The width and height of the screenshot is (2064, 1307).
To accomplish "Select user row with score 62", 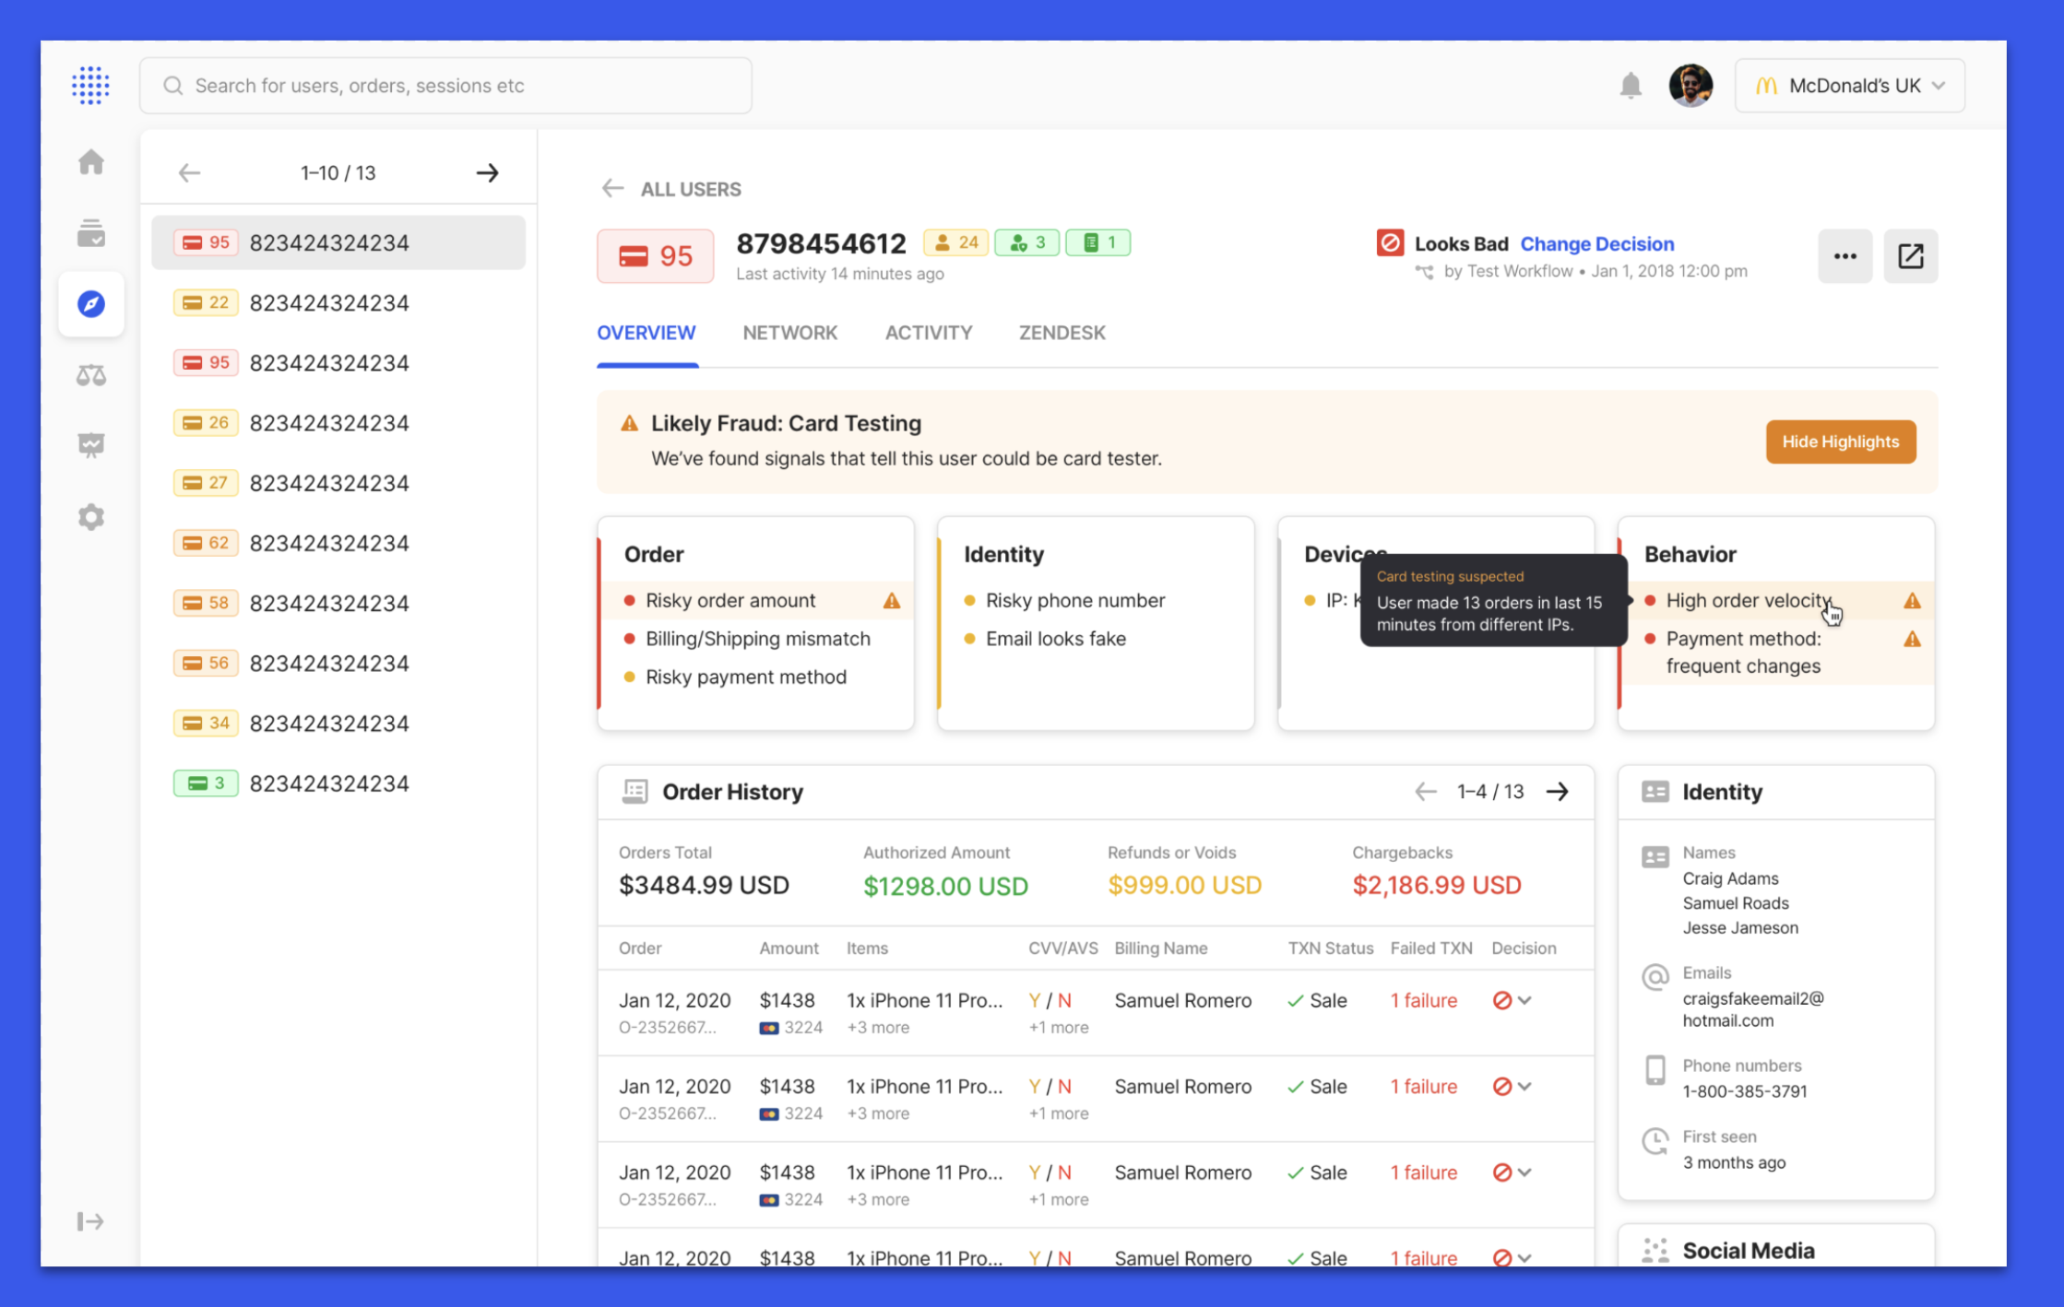I will [x=338, y=543].
